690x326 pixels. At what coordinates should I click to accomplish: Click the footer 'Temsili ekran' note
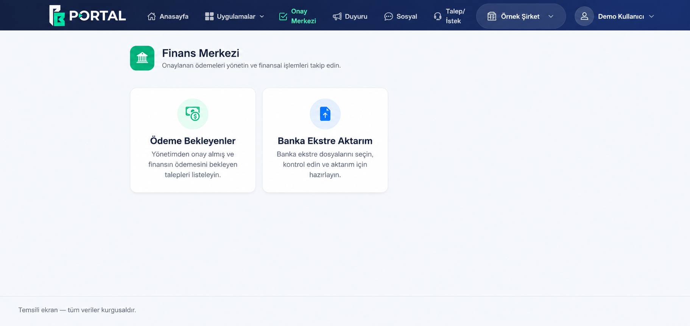pos(77,310)
